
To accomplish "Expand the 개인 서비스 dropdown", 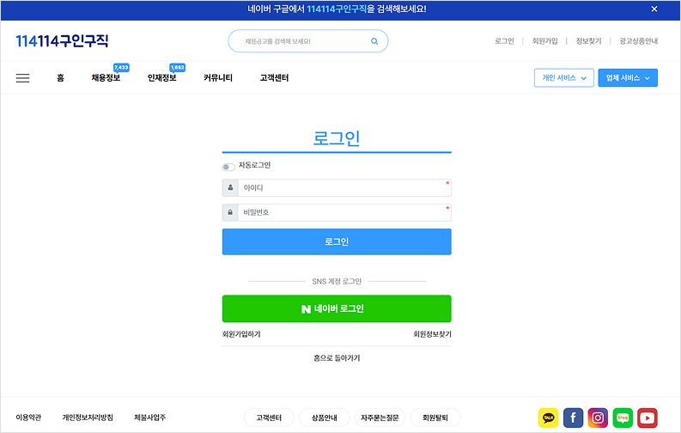I will [563, 77].
